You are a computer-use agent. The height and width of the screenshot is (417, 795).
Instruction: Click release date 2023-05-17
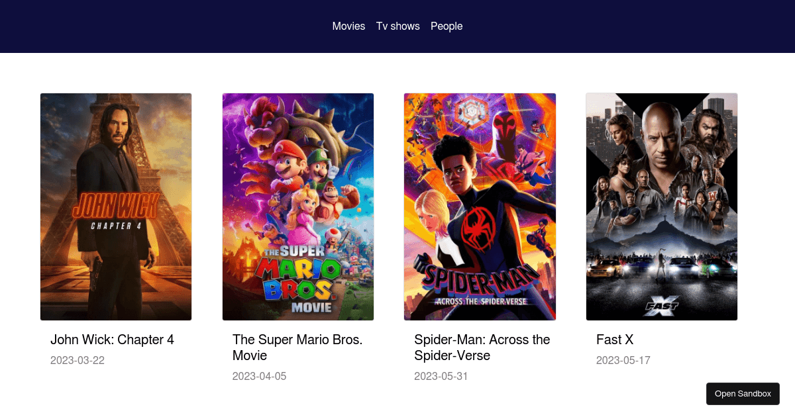click(x=623, y=361)
